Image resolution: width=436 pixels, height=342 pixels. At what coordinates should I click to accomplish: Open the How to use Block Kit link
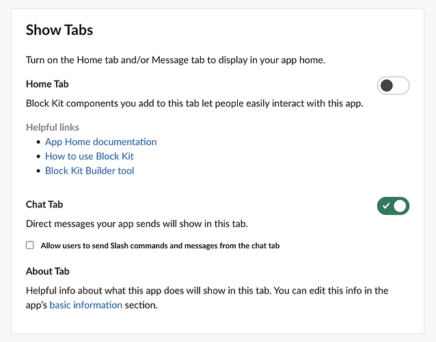[89, 156]
